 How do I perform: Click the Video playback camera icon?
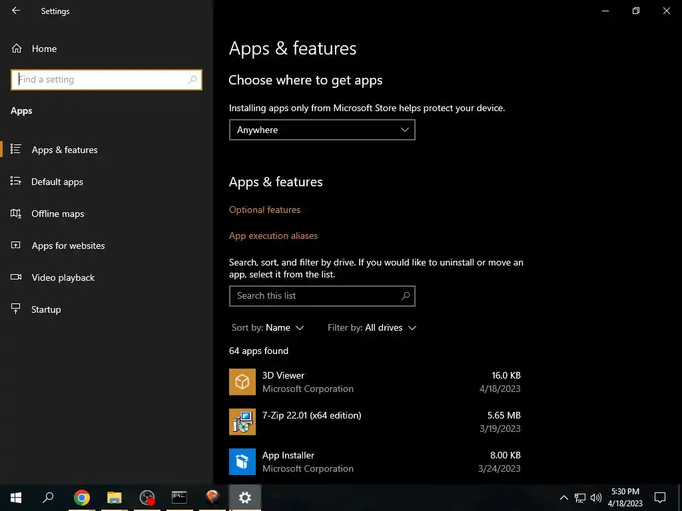16,277
